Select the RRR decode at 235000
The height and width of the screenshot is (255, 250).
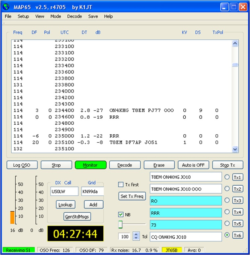pyautogui.click(x=116, y=136)
